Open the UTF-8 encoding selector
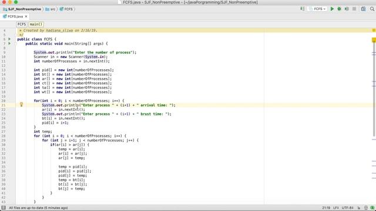This screenshot has height=211, width=376. [x=348, y=207]
